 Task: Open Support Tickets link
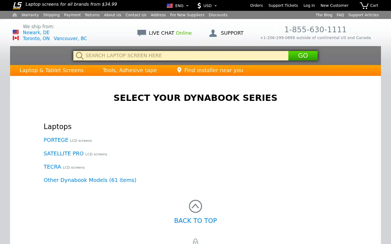pos(283,5)
